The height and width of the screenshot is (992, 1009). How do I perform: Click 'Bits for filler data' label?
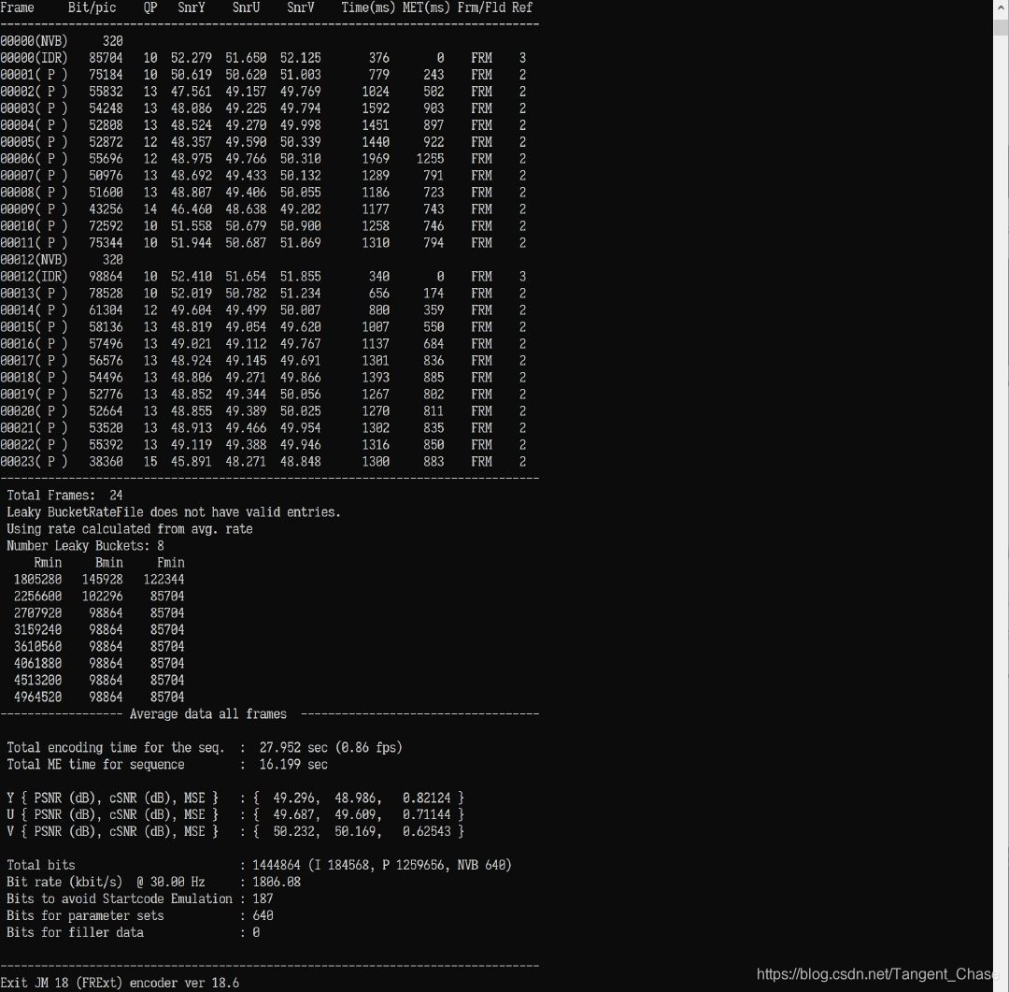tap(75, 932)
